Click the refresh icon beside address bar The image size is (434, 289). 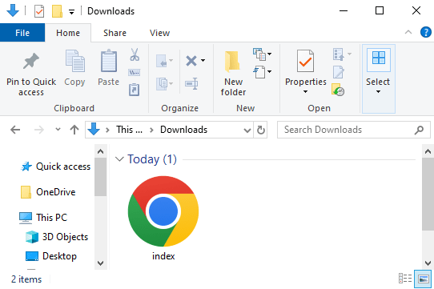[261, 130]
